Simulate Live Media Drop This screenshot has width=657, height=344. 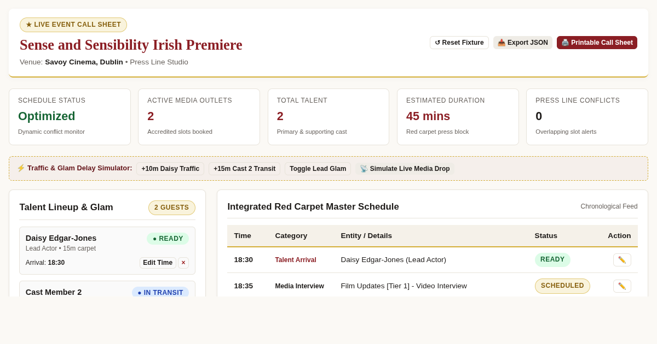click(x=405, y=169)
